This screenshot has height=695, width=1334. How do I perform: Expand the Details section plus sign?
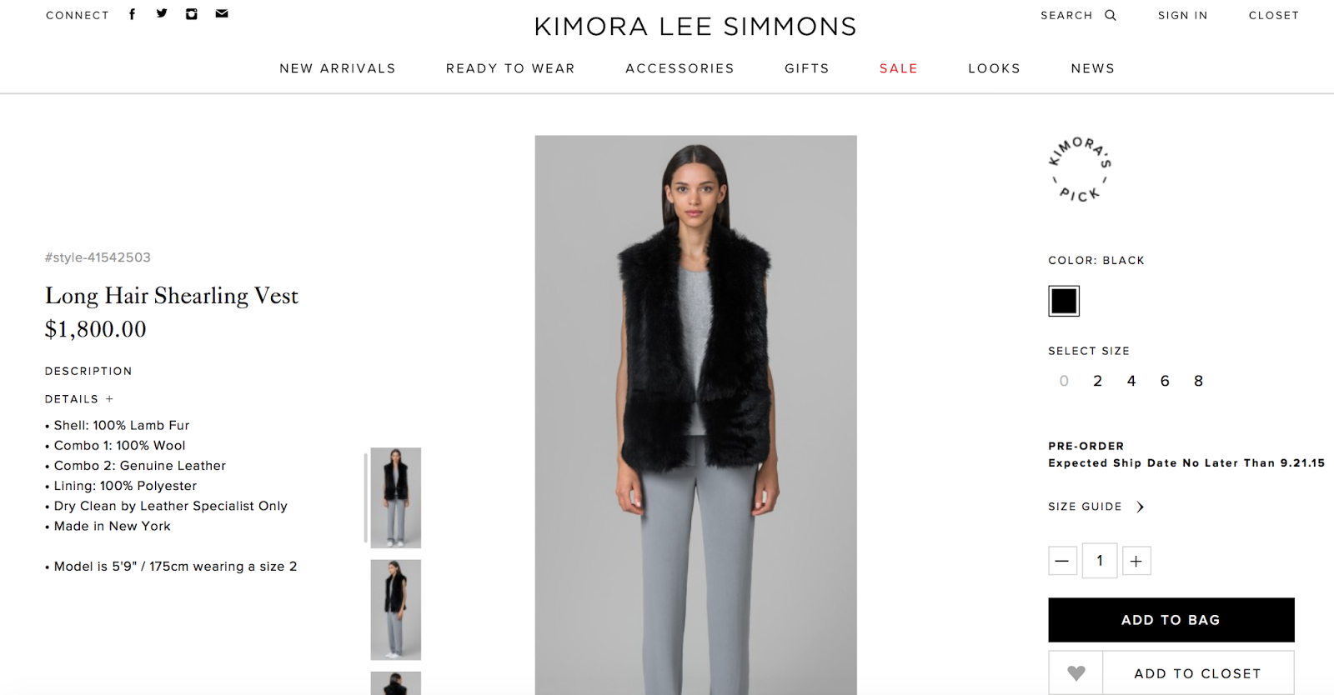point(109,399)
